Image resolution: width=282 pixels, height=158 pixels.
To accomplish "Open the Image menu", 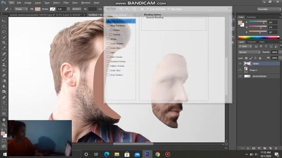I will (x=28, y=3).
